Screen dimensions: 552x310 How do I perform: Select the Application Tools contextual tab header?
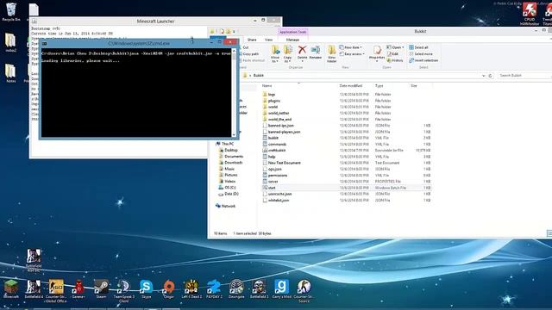pyautogui.click(x=293, y=32)
